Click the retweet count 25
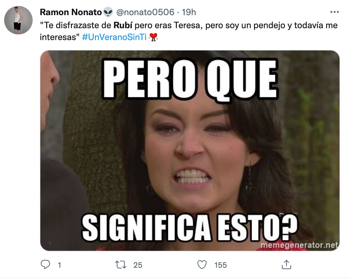 tap(138, 265)
